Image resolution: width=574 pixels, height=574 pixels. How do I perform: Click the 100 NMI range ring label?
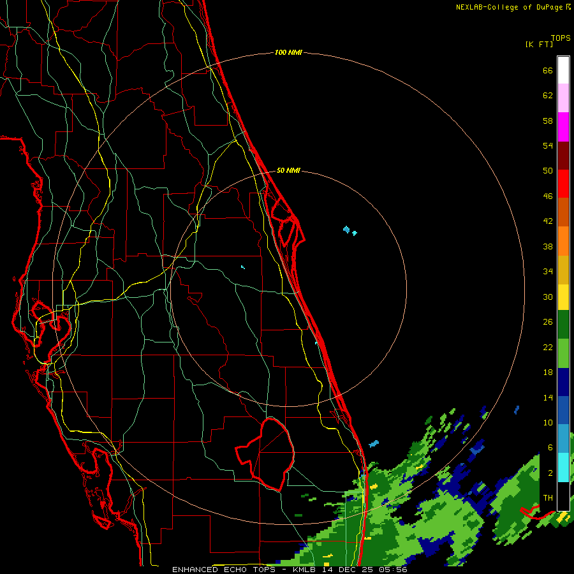coord(288,52)
